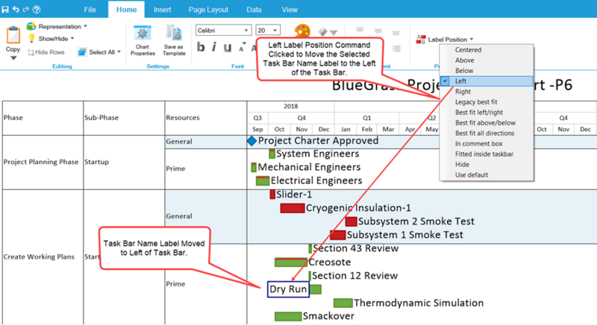
Task: Open the font size 20 dropdown
Action: point(275,31)
